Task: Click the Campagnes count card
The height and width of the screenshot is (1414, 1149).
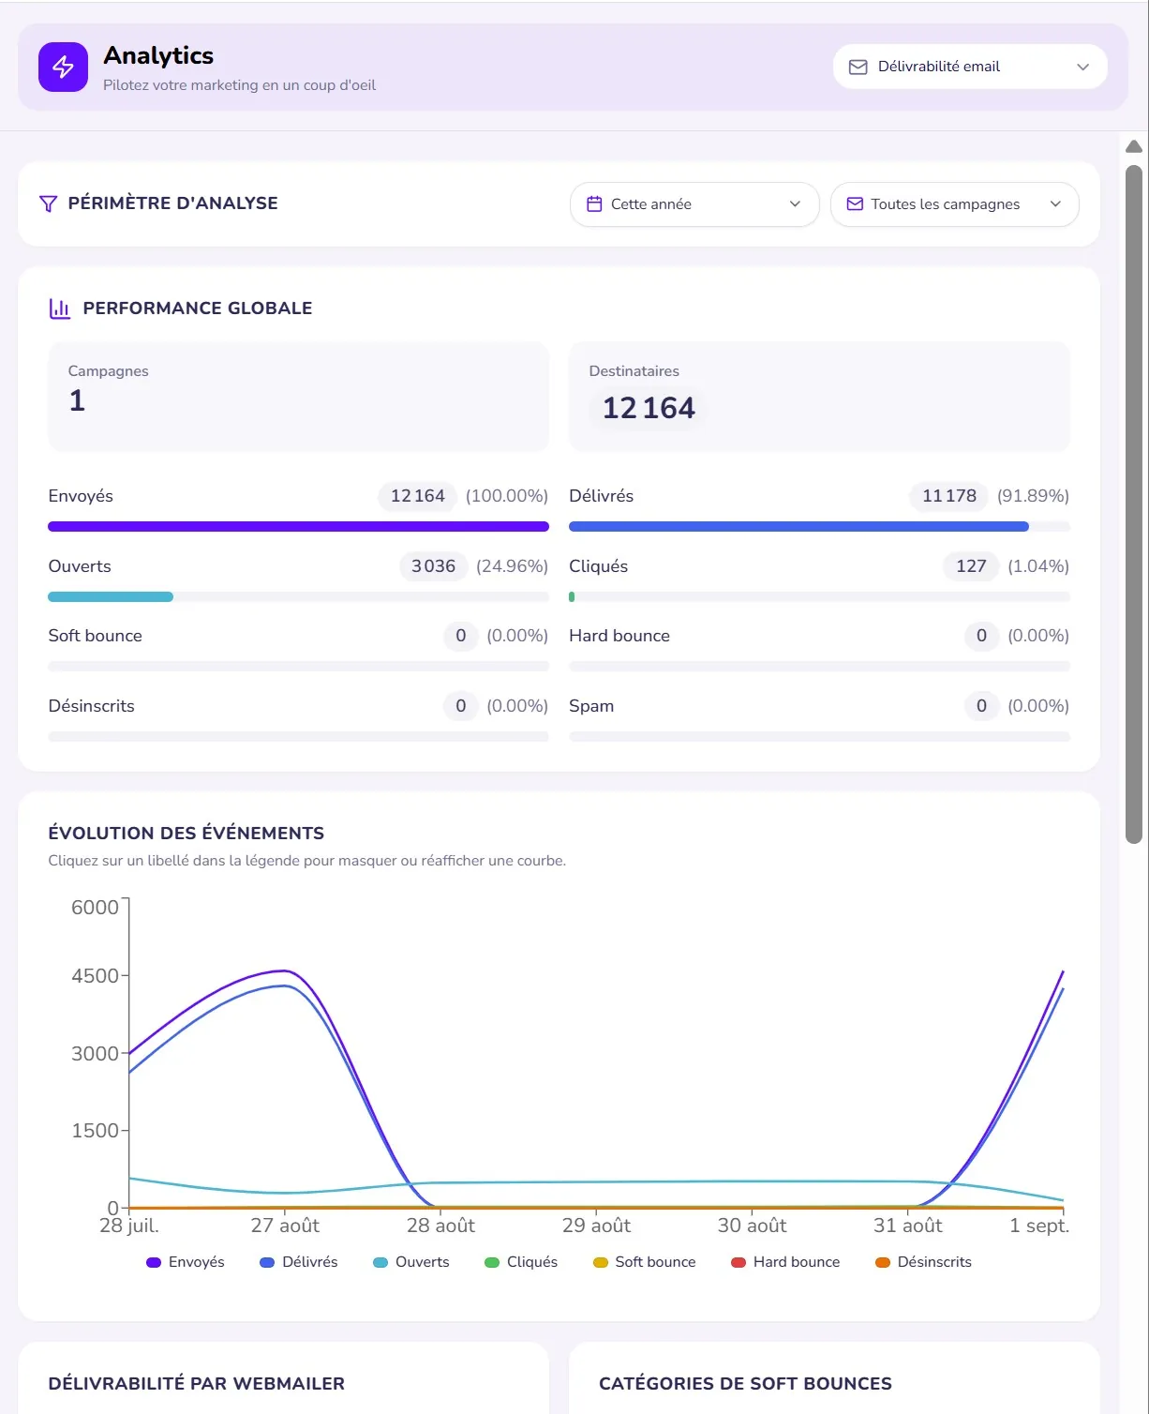Action: point(298,397)
